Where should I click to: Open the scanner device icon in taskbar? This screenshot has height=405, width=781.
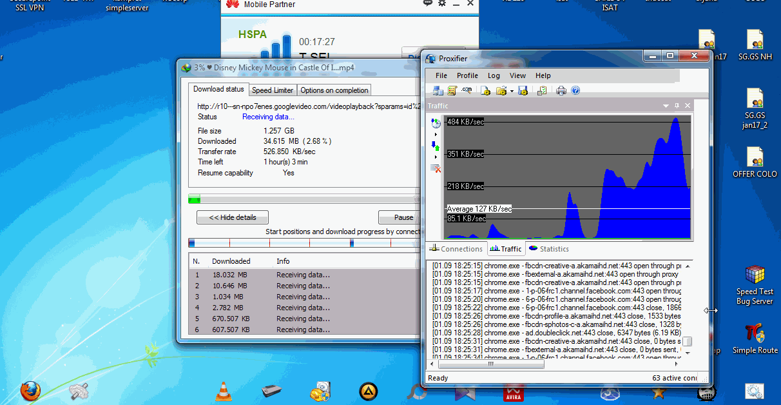[x=271, y=391]
